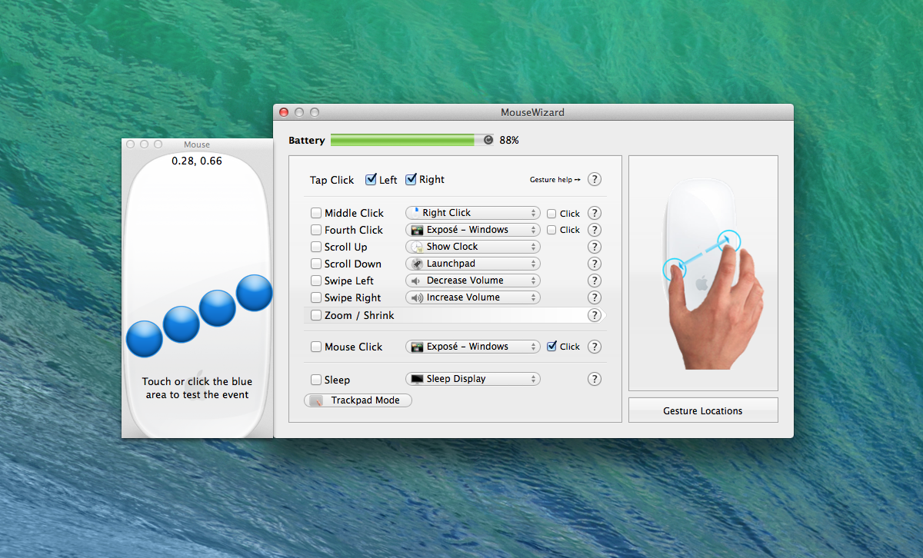Click the Zoom / Shrink help icon
This screenshot has width=923, height=558.
pos(595,315)
